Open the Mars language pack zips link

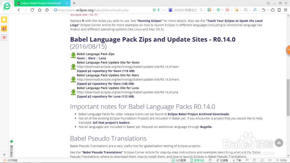tap(92, 58)
